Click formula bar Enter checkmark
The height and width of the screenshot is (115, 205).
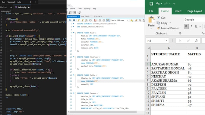click(x=188, y=41)
